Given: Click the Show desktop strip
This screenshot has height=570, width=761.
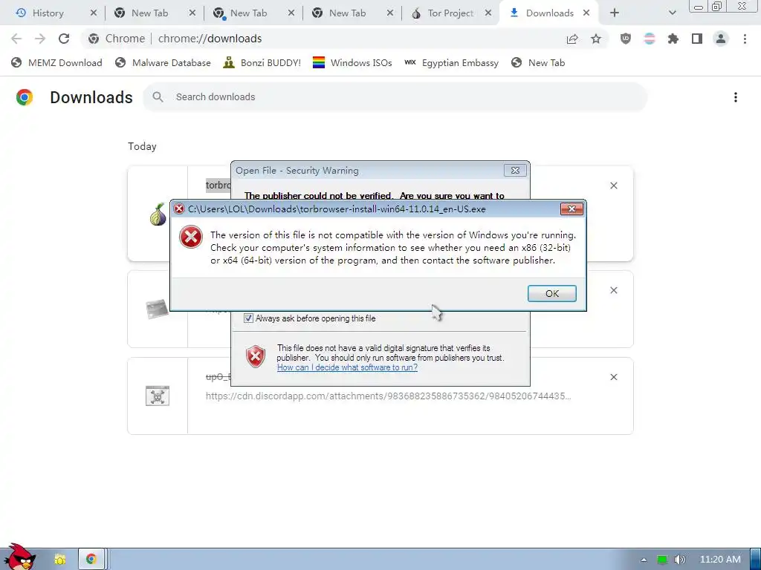Looking at the screenshot, I should click(x=755, y=560).
